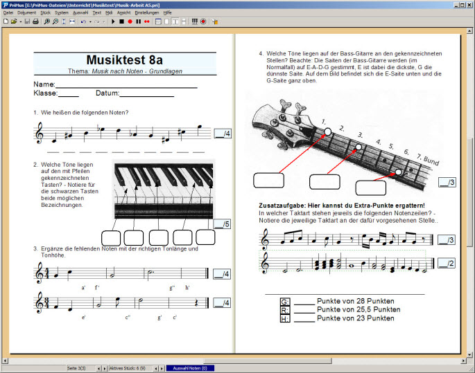Zoom in with the magnifier plus icon
The width and height of the screenshot is (475, 373).
46,21
